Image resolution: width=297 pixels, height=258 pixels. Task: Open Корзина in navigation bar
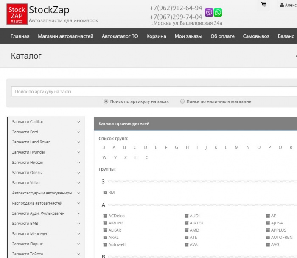[x=156, y=36]
